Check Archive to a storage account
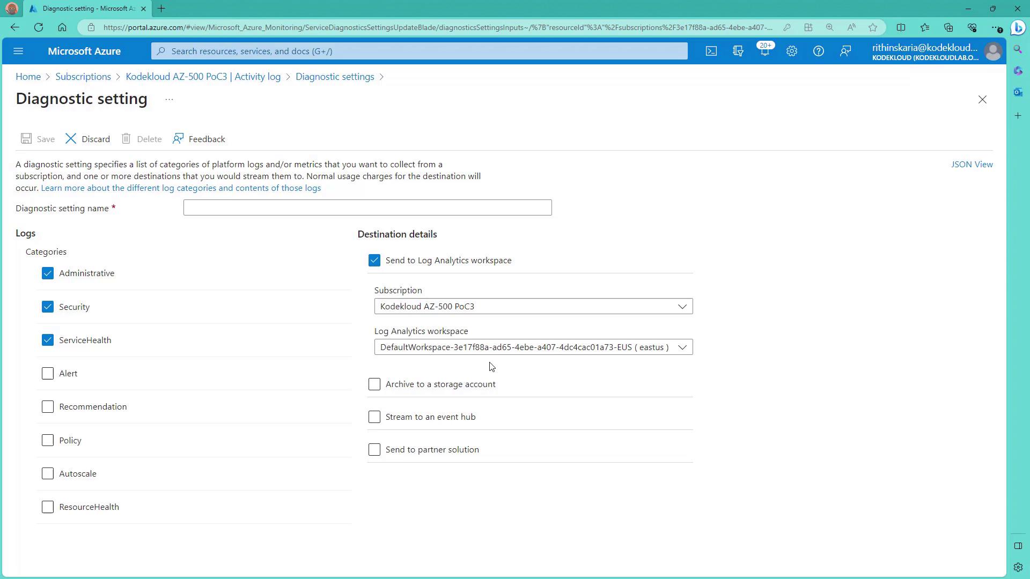The width and height of the screenshot is (1030, 579). 374,384
